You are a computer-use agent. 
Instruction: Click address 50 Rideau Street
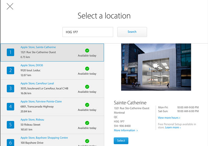30,125
